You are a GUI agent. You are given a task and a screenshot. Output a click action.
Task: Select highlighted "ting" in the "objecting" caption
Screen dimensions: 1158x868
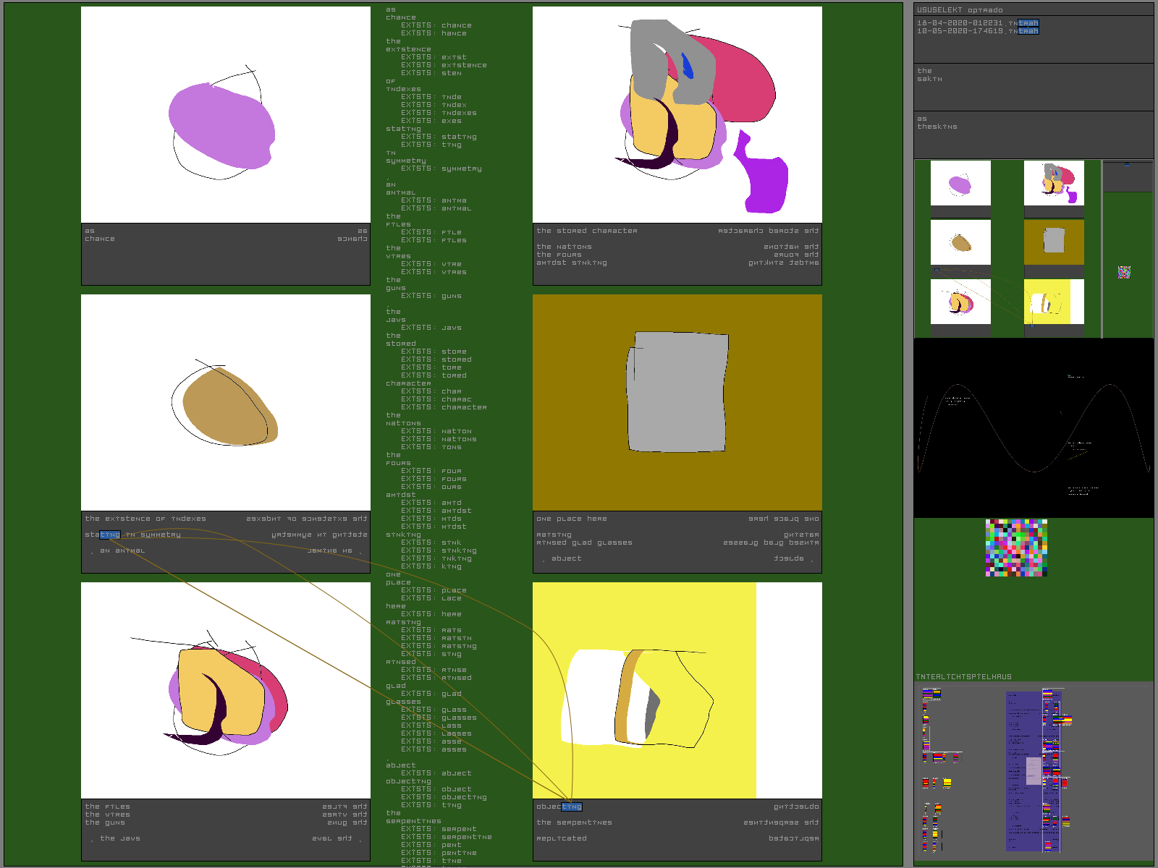tap(571, 807)
